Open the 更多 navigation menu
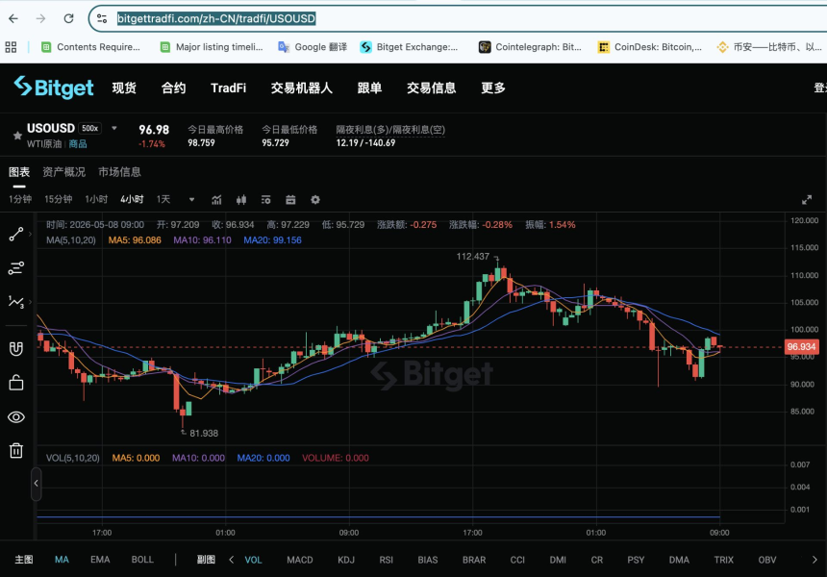 493,88
